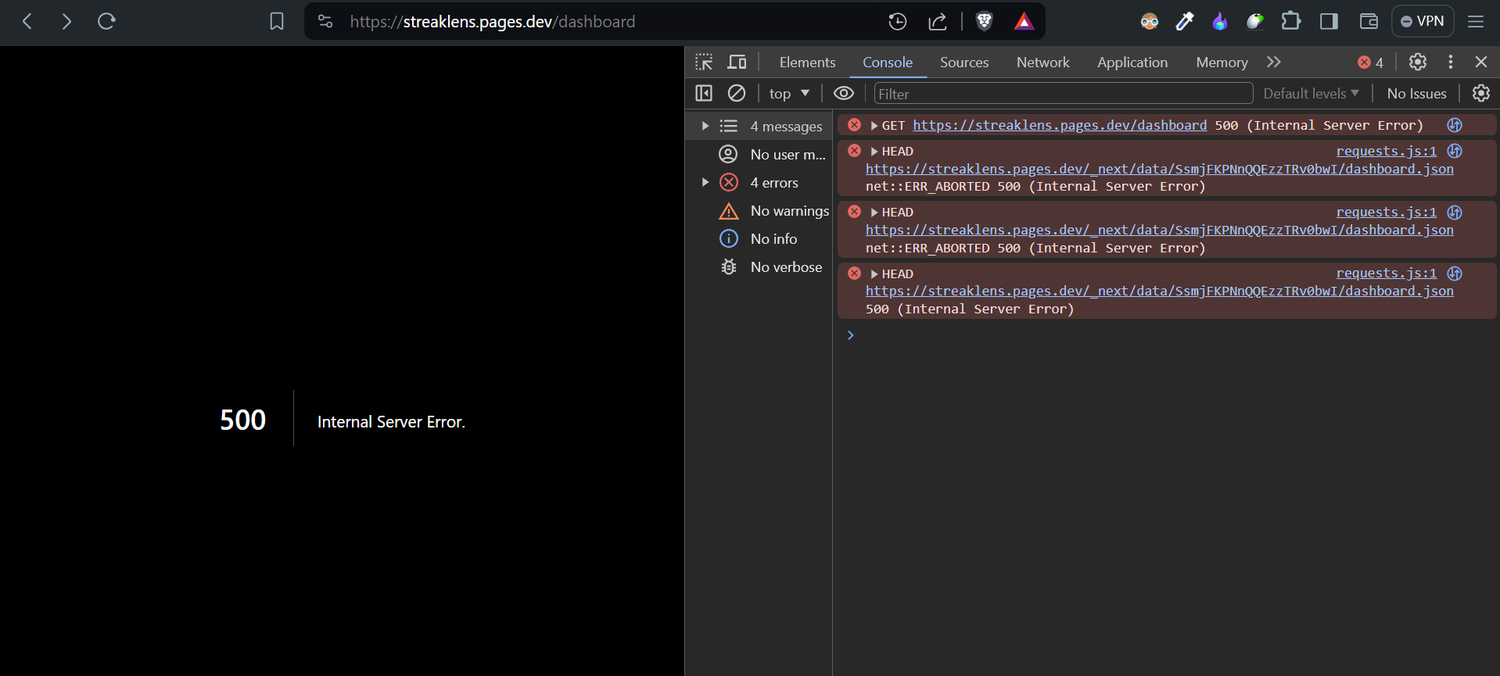Viewport: 1500px width, 676px height.
Task: Activate inspect element picker
Action: (704, 62)
